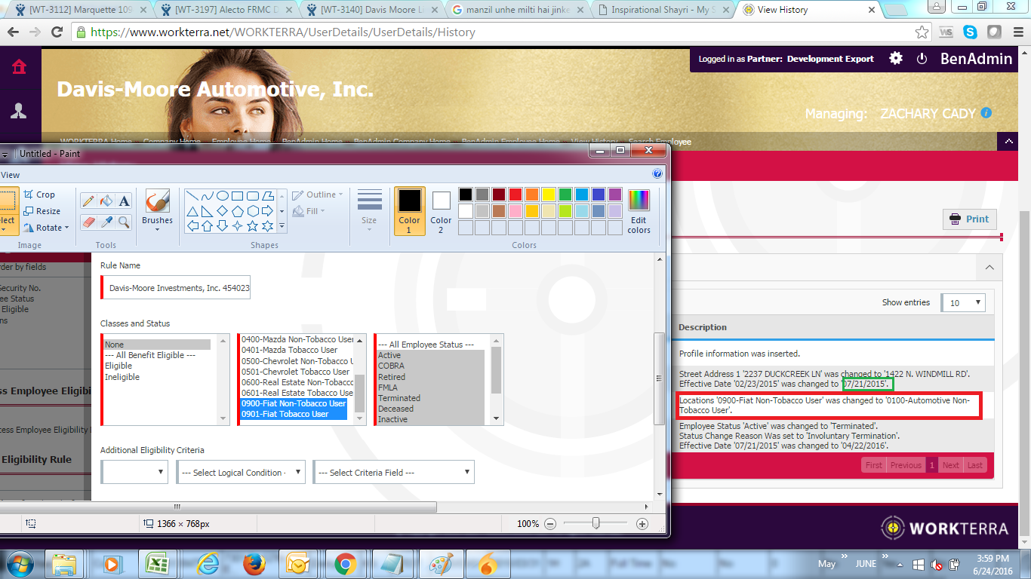Screen dimensions: 1031x579
Task: Open Paint Help question mark icon
Action: (x=657, y=173)
